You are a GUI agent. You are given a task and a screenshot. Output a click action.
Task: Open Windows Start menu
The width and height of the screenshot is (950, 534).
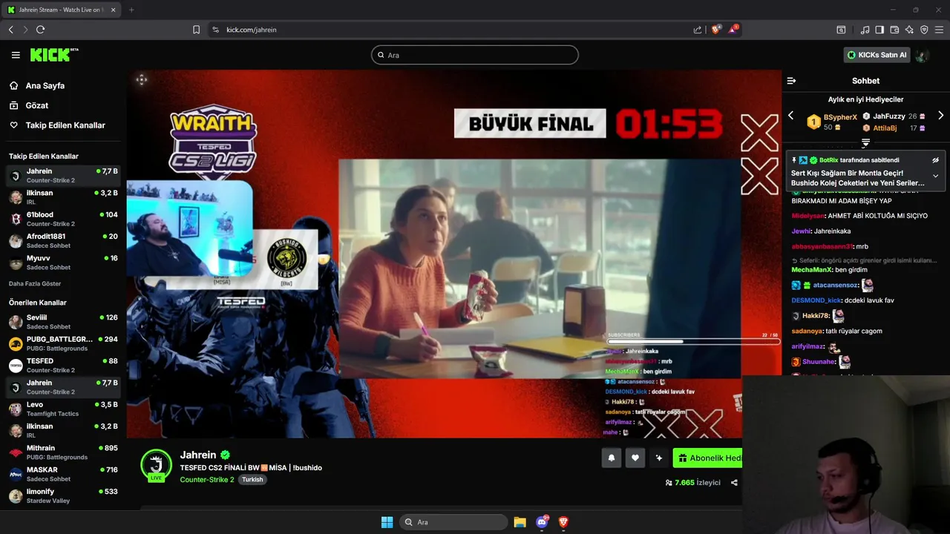coord(387,522)
